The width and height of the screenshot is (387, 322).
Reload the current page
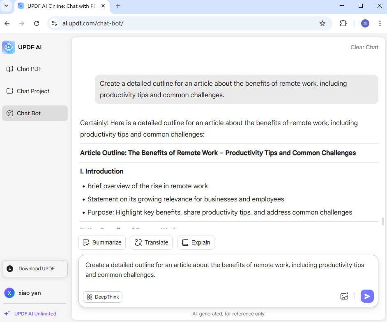pyautogui.click(x=37, y=23)
